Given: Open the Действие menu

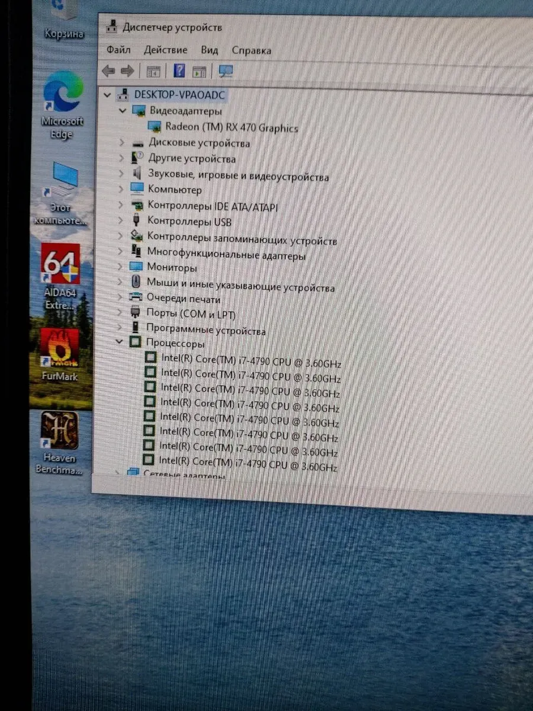Looking at the screenshot, I should click(x=165, y=50).
